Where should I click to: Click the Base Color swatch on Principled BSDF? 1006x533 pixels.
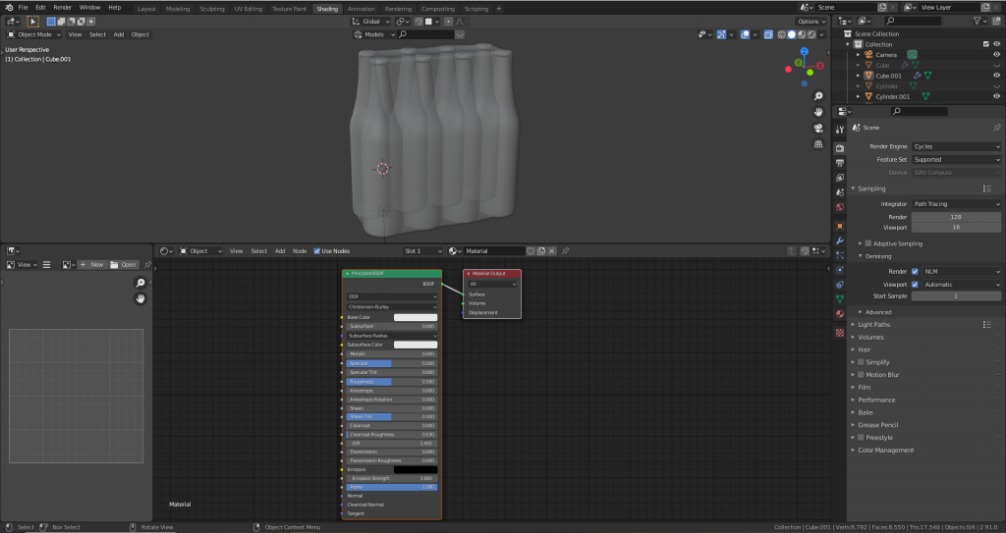[415, 318]
